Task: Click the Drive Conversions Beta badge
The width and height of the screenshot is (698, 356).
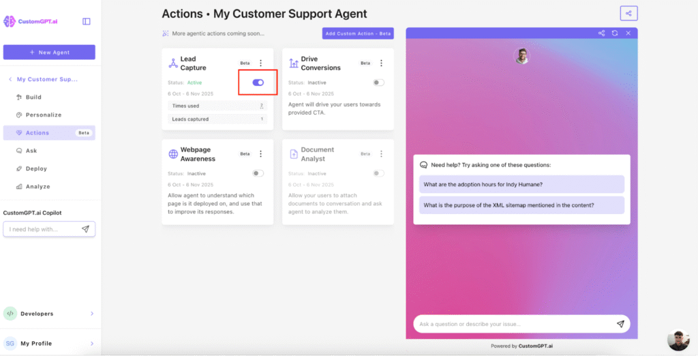Action: click(365, 63)
